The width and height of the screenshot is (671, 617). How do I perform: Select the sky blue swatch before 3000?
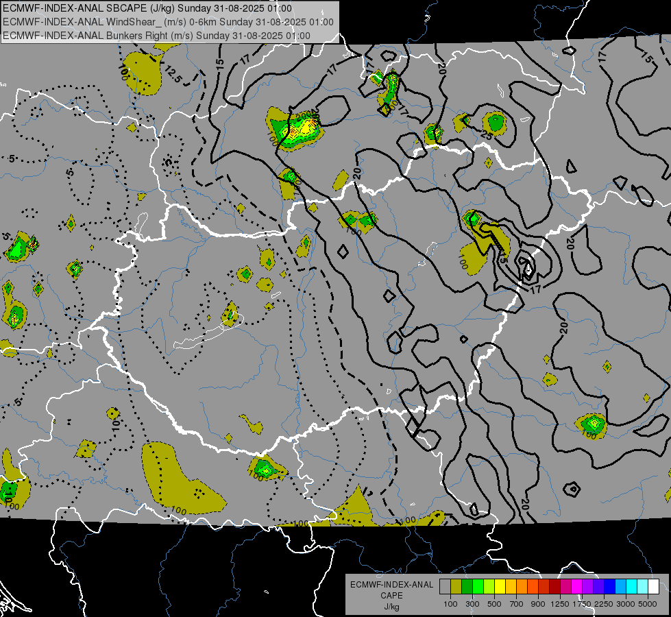pyautogui.click(x=620, y=586)
